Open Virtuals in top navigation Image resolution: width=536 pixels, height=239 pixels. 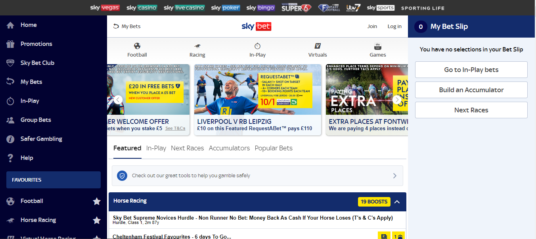pyautogui.click(x=318, y=50)
